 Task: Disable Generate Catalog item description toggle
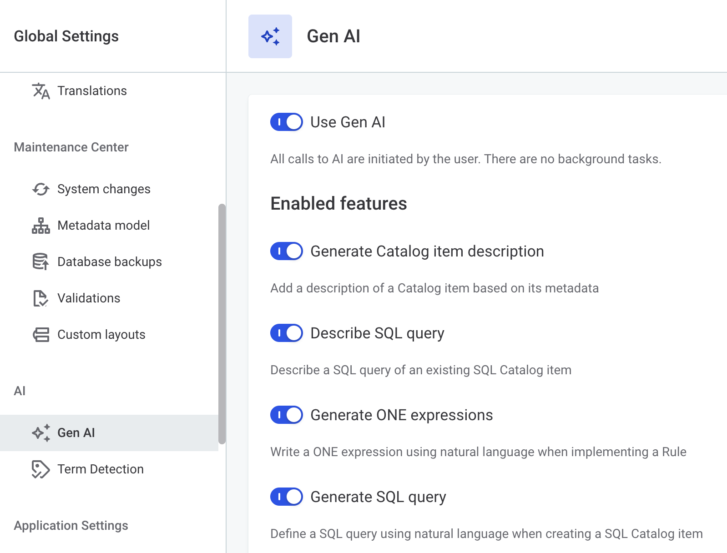click(287, 251)
